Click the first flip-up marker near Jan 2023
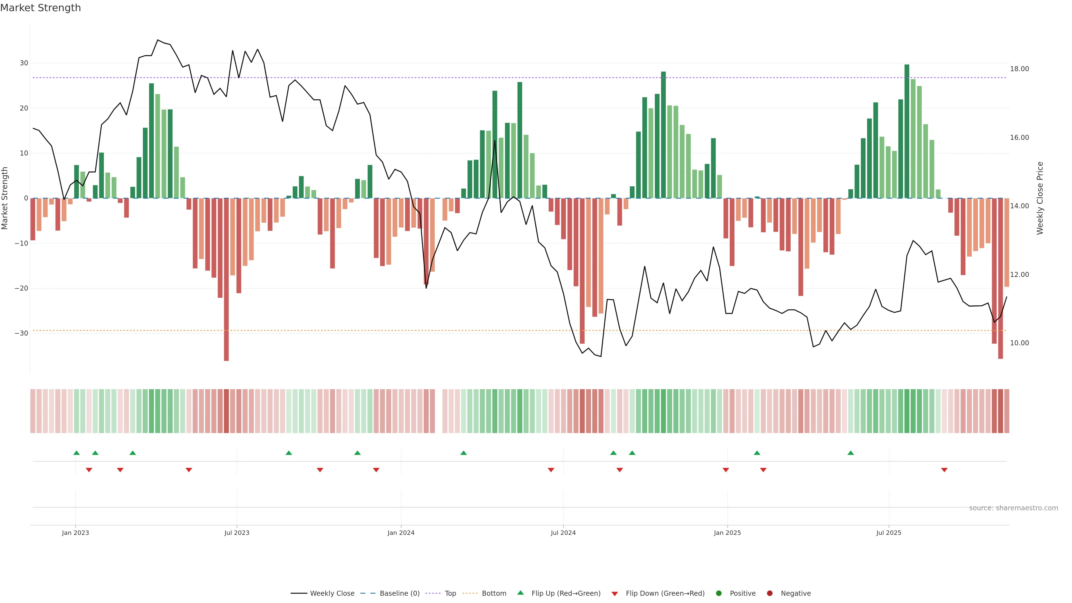 (x=76, y=453)
